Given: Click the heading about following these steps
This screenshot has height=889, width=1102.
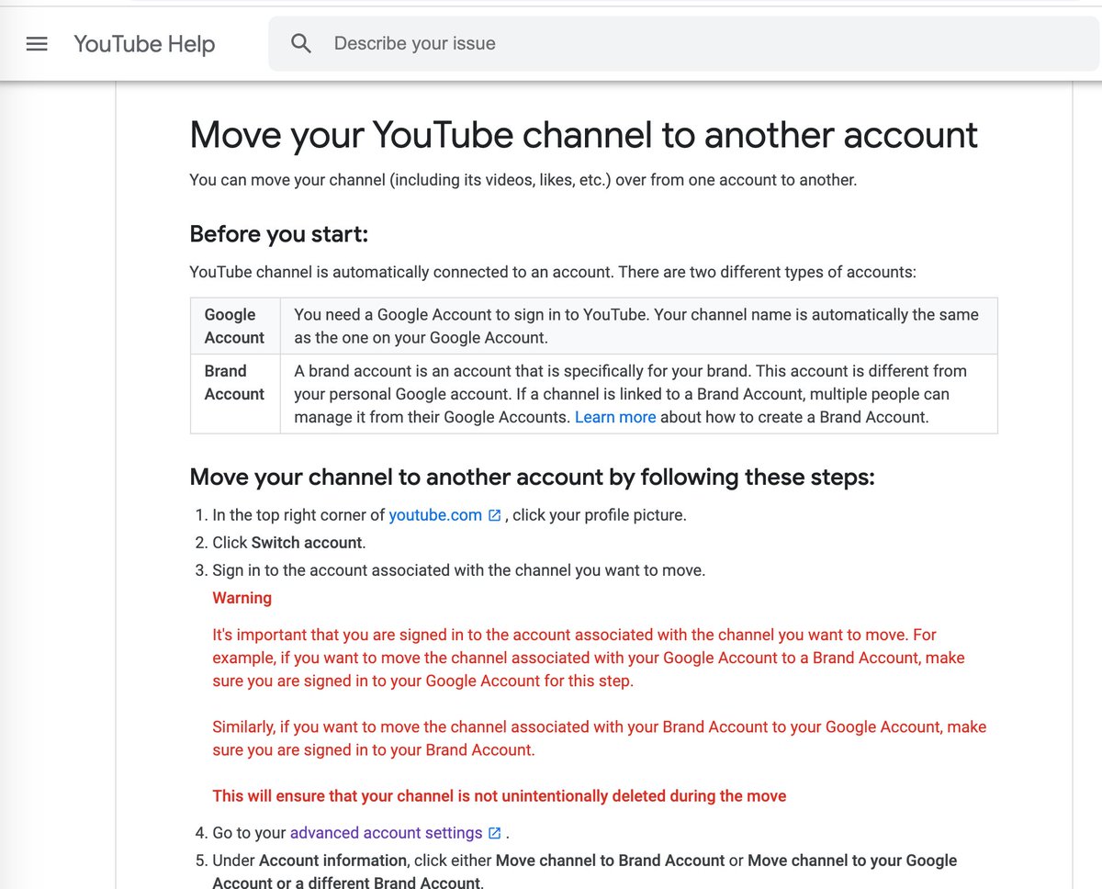Looking at the screenshot, I should coord(532,478).
